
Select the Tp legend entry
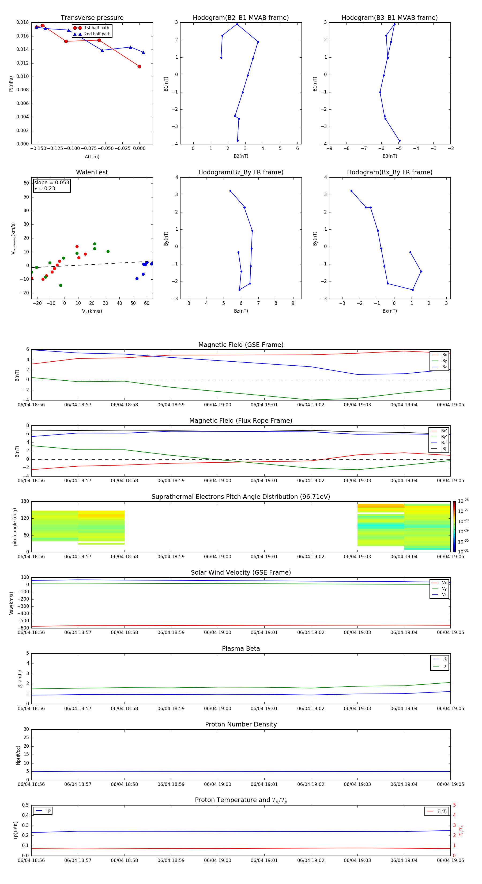pos(43,811)
